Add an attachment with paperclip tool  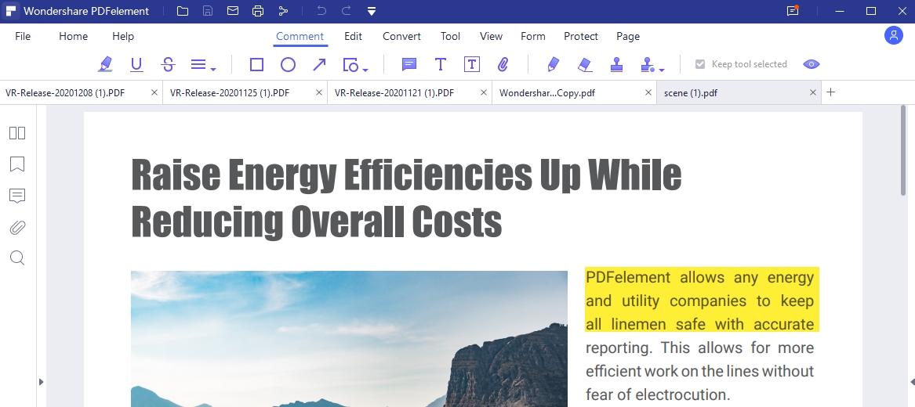click(503, 64)
